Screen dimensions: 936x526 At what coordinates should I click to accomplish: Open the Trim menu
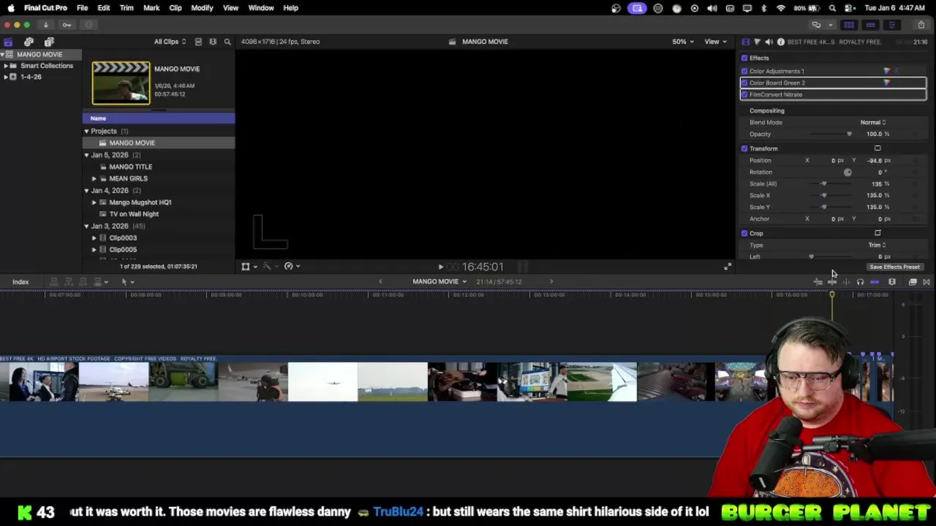tap(127, 8)
